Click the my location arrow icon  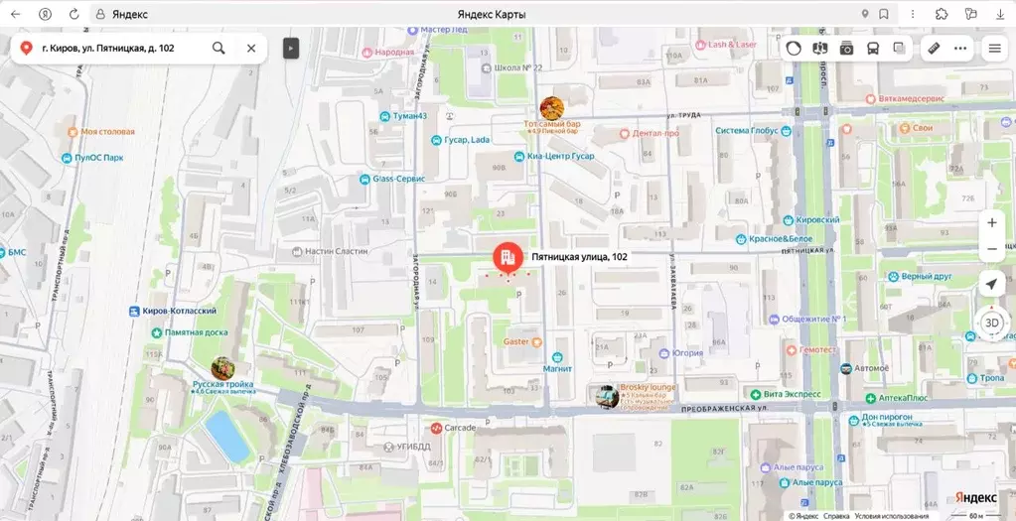tap(991, 285)
